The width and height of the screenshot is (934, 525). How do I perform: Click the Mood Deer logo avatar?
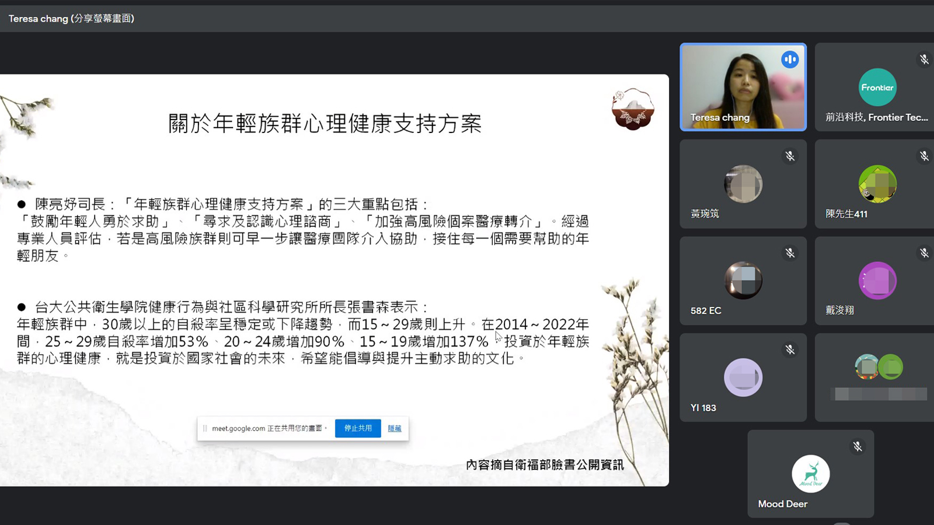pyautogui.click(x=810, y=474)
